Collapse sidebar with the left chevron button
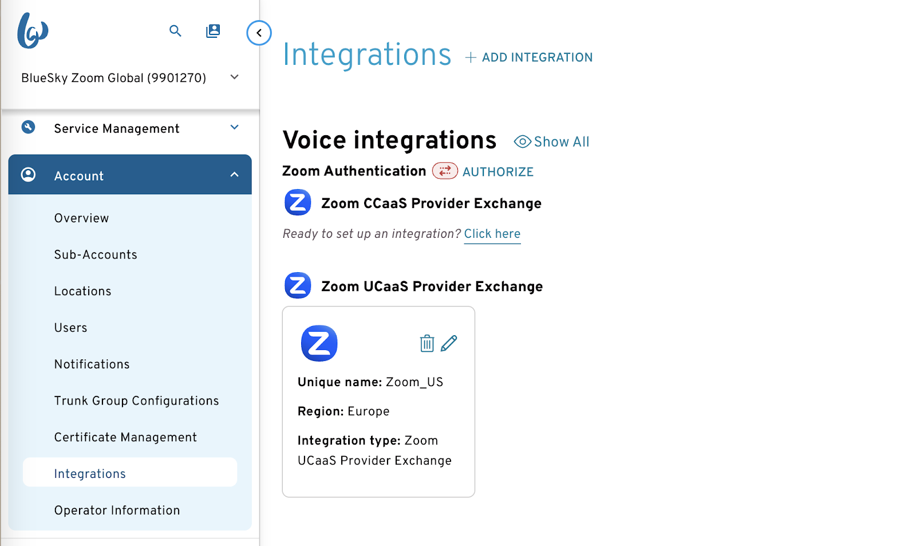Screen dimensions: 916x546 pyautogui.click(x=259, y=33)
